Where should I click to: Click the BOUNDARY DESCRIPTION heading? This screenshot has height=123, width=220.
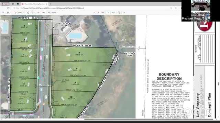[169, 77]
